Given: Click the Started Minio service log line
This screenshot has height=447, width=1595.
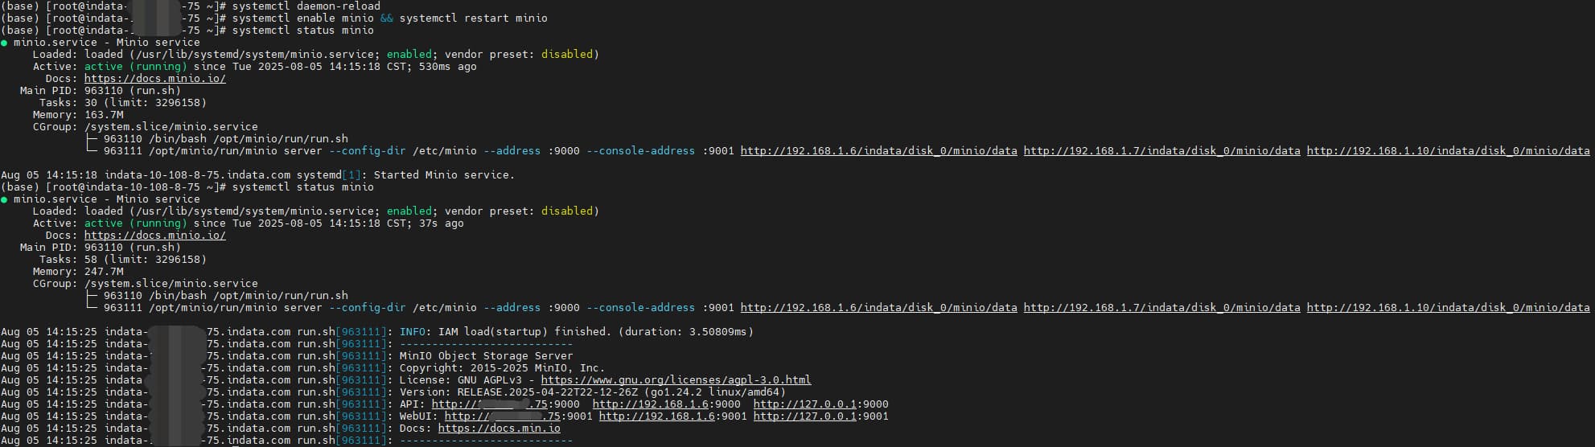Looking at the screenshot, I should [x=257, y=174].
